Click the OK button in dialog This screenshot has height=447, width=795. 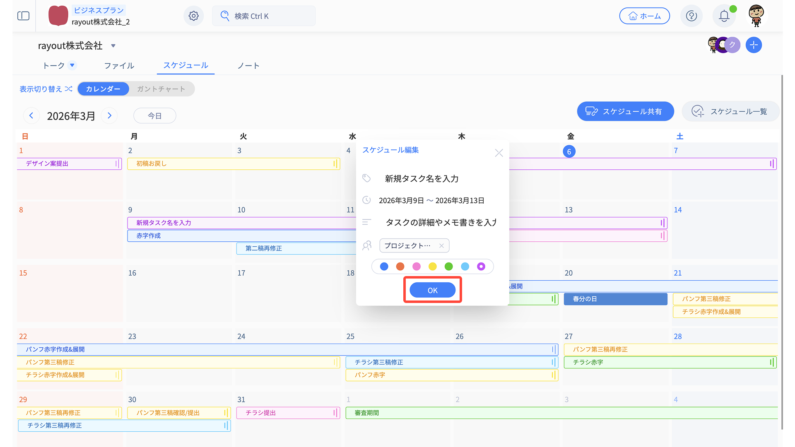tap(432, 290)
